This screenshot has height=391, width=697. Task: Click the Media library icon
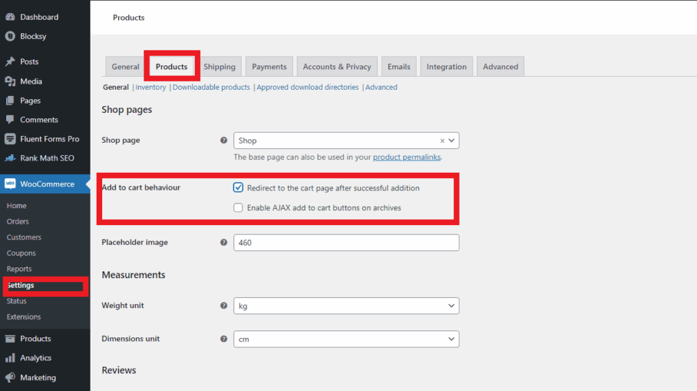pyautogui.click(x=10, y=82)
